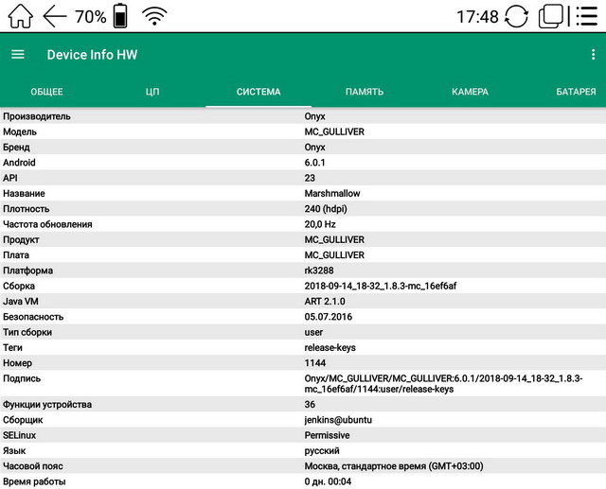Tap the 20,0 Hz refresh rate value
The image size is (606, 489).
click(320, 224)
